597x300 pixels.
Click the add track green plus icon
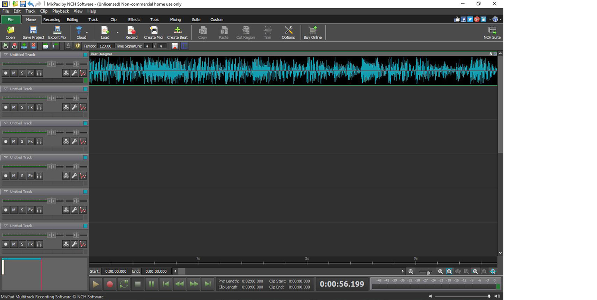(24, 46)
